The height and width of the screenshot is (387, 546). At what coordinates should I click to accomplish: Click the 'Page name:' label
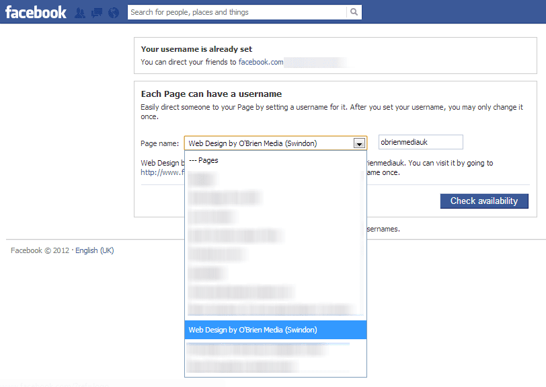pos(160,143)
